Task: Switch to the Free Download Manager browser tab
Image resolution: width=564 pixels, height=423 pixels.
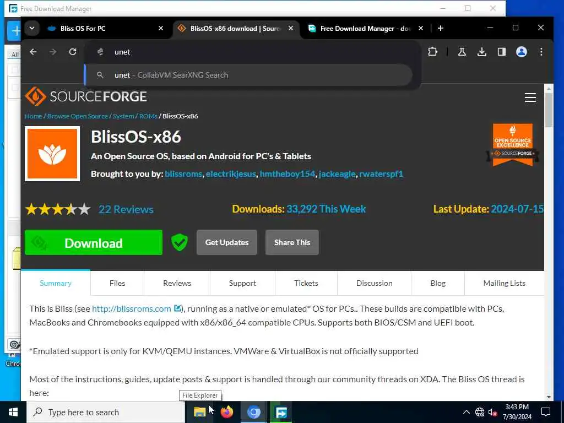Action: click(x=366, y=29)
